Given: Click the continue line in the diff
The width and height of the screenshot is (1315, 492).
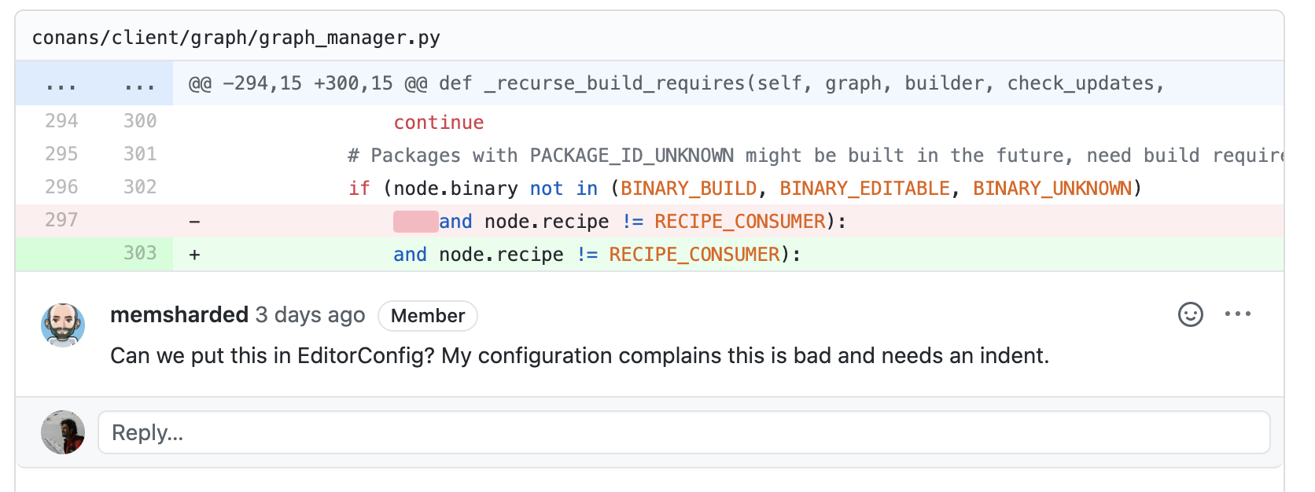Looking at the screenshot, I should (438, 122).
